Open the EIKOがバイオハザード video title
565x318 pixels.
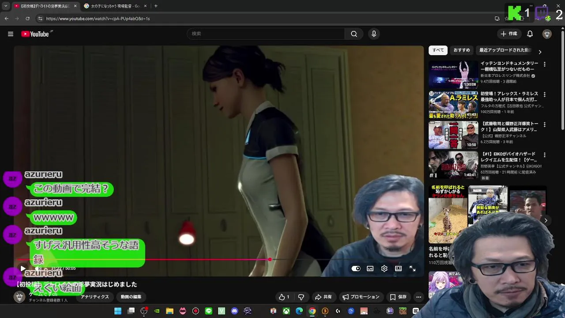tap(509, 157)
